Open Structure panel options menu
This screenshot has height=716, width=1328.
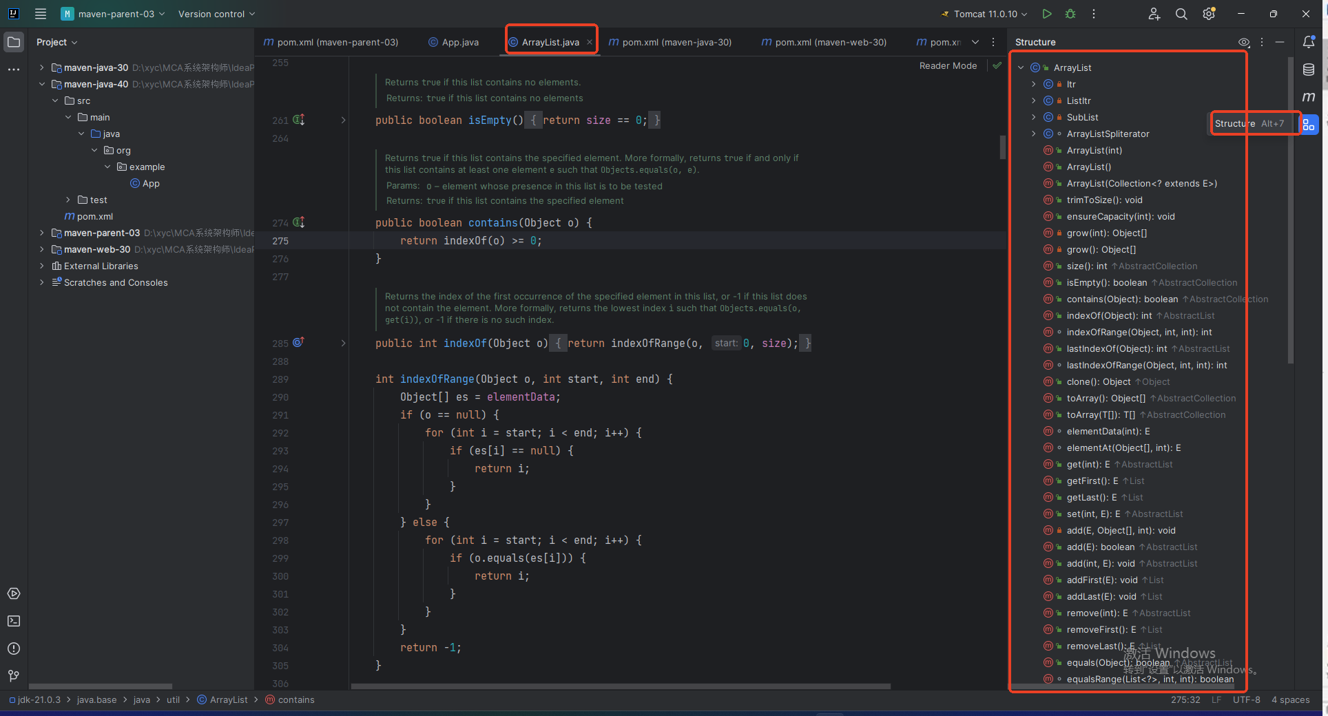click(1262, 42)
